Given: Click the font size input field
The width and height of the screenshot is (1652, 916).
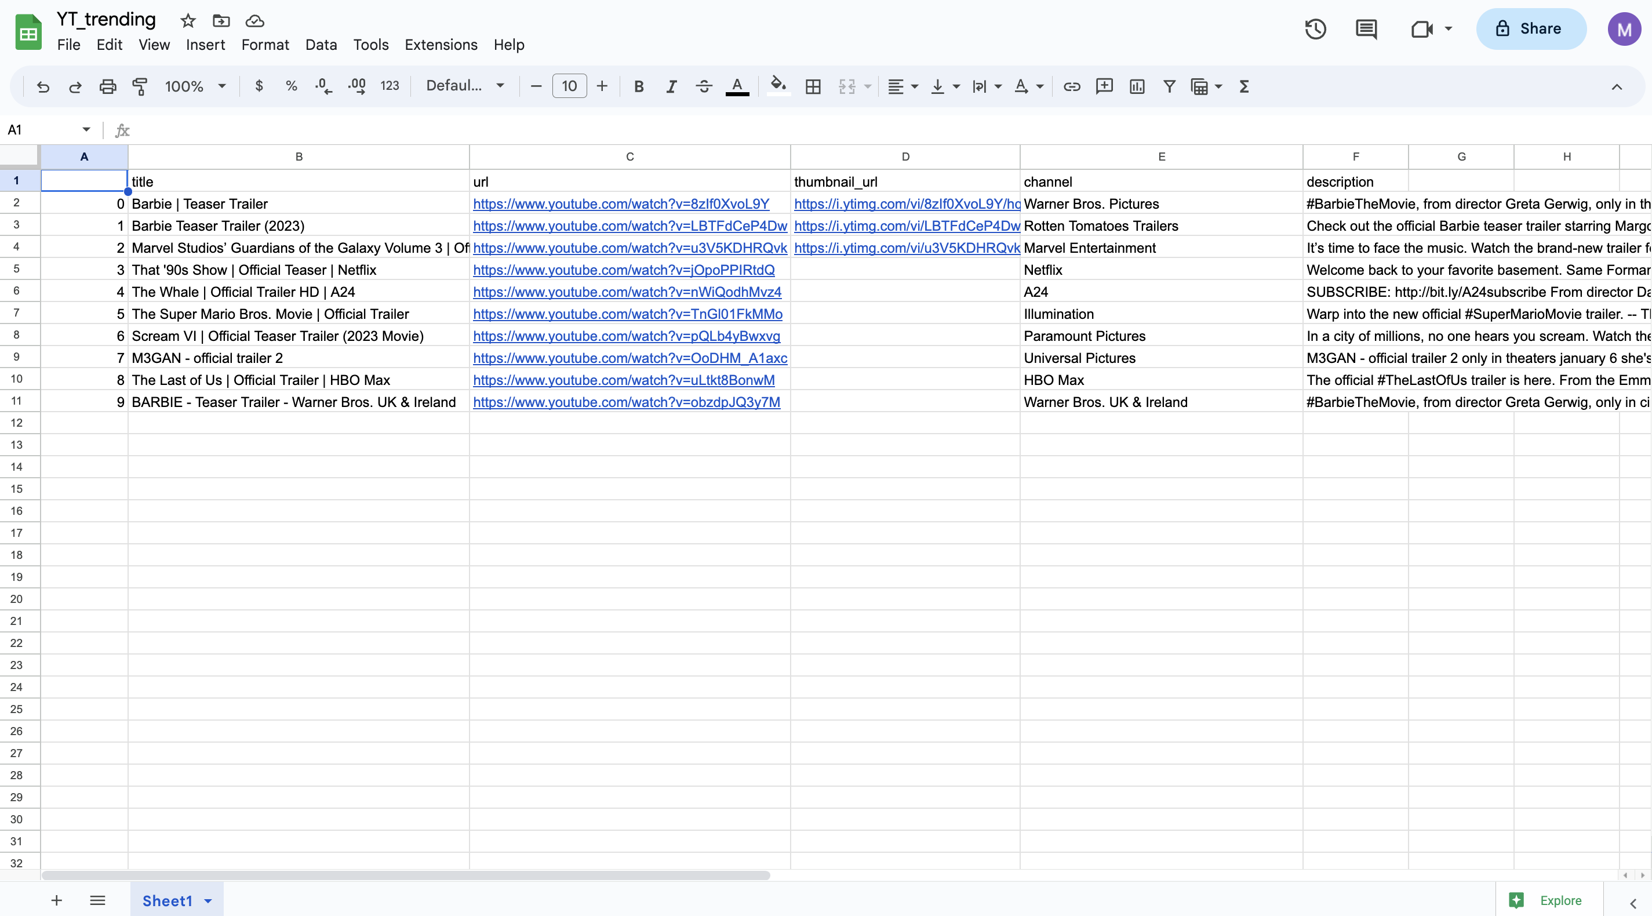Looking at the screenshot, I should pyautogui.click(x=569, y=86).
